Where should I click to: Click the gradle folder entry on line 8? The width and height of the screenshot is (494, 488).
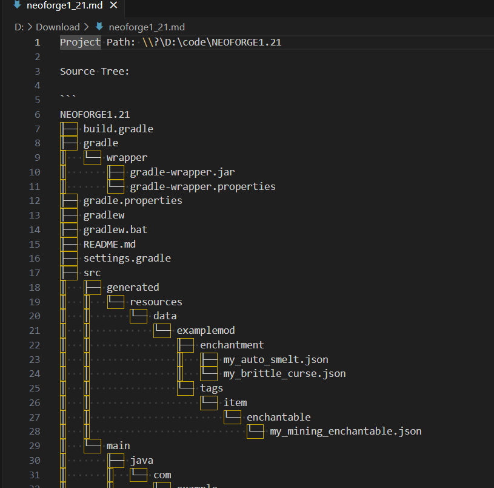coord(101,143)
